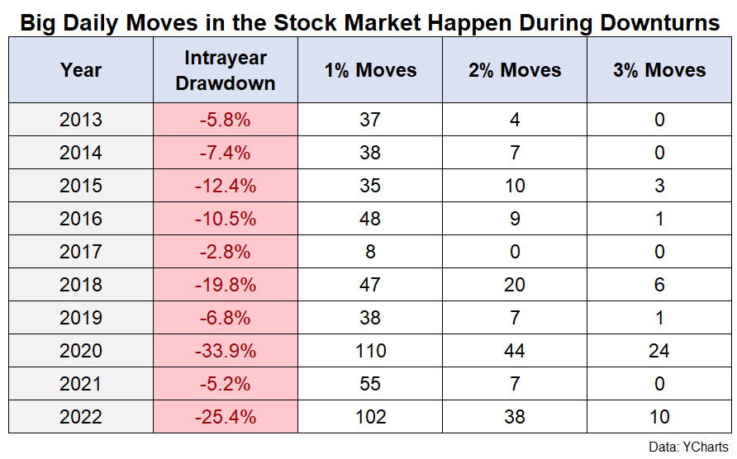The width and height of the screenshot is (737, 459).
Task: Select the Intrayear Drawdown header cell
Action: [x=226, y=70]
